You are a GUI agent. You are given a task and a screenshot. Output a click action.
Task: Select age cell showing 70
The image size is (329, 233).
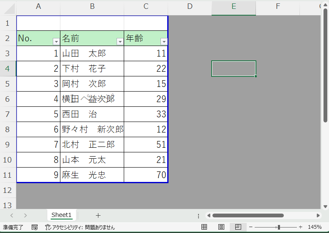click(146, 175)
